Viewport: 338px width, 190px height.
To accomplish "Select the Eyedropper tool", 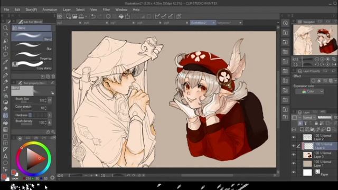I will 5,62.
